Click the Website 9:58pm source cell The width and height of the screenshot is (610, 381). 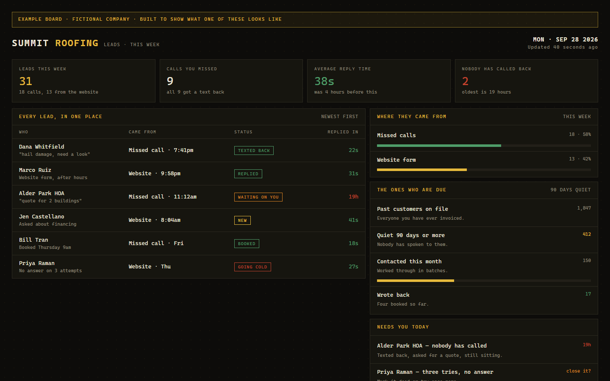tap(155, 174)
